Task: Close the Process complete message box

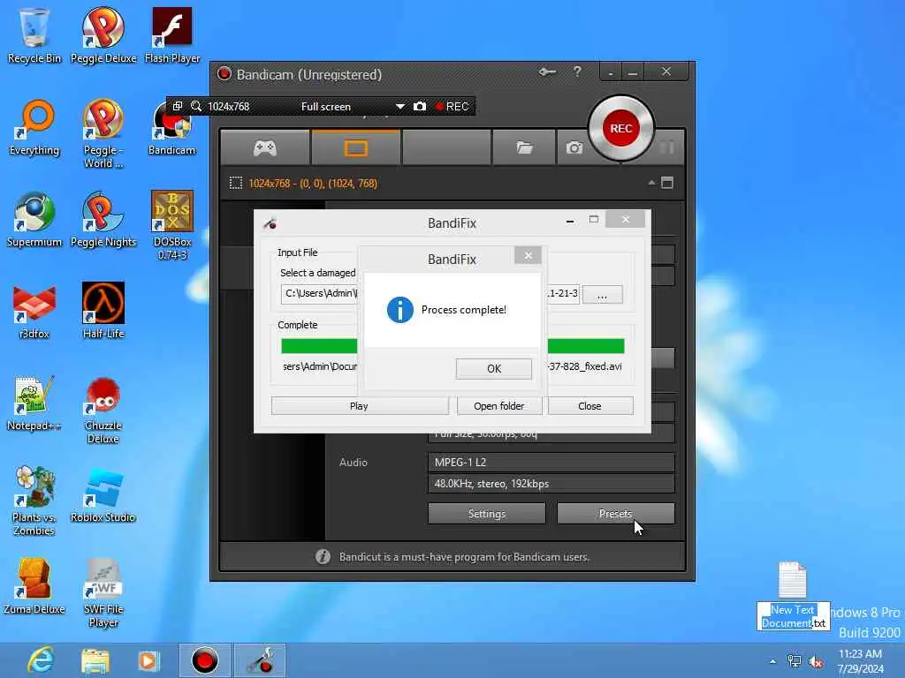Action: [528, 255]
